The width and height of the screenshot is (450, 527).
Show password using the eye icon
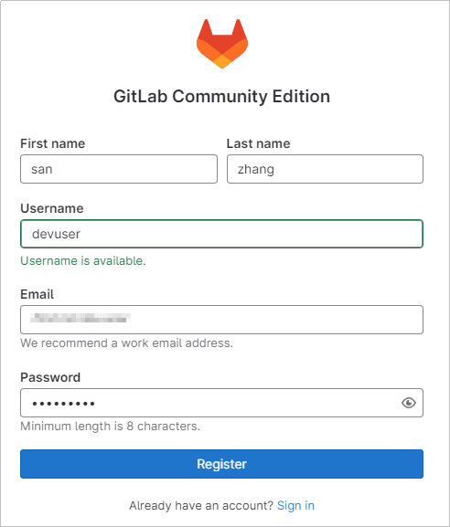pos(409,403)
